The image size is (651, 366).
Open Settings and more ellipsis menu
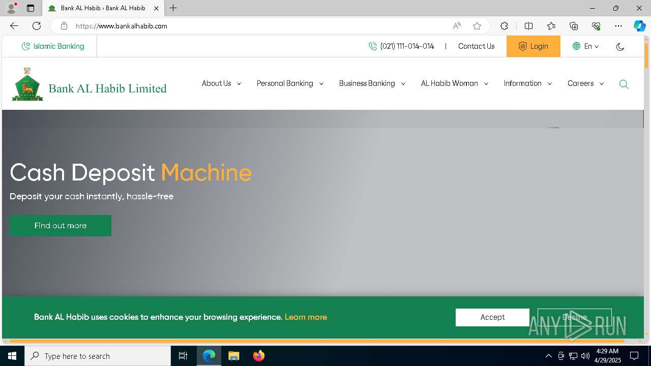tap(618, 26)
